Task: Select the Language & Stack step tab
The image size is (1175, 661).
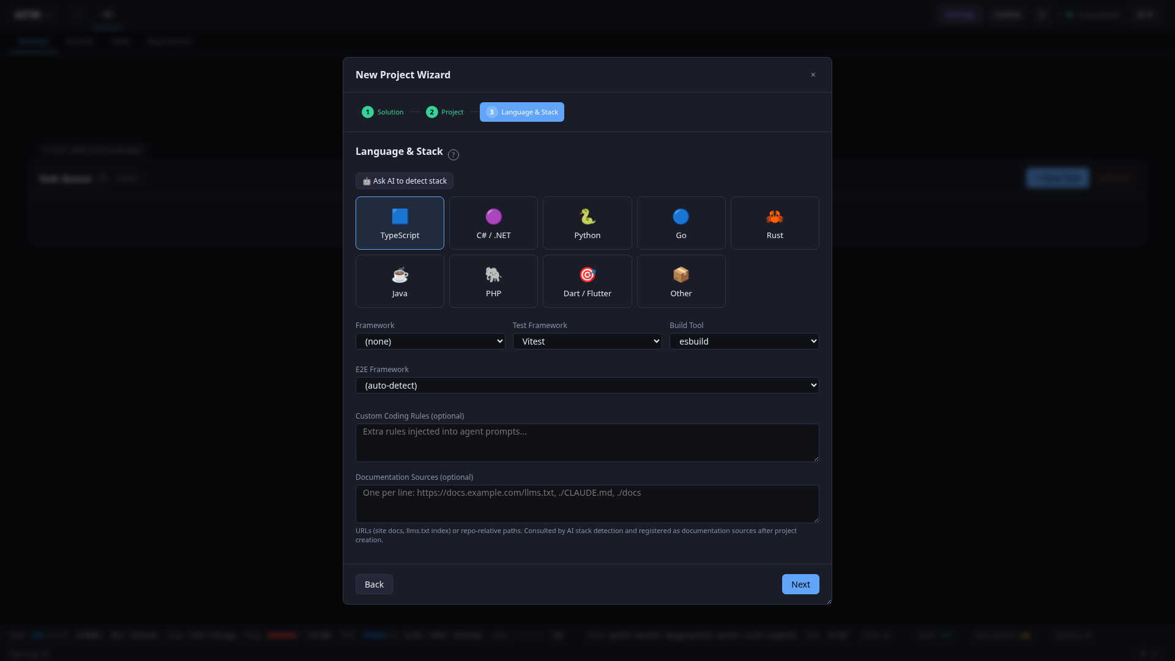Action: 522,112
